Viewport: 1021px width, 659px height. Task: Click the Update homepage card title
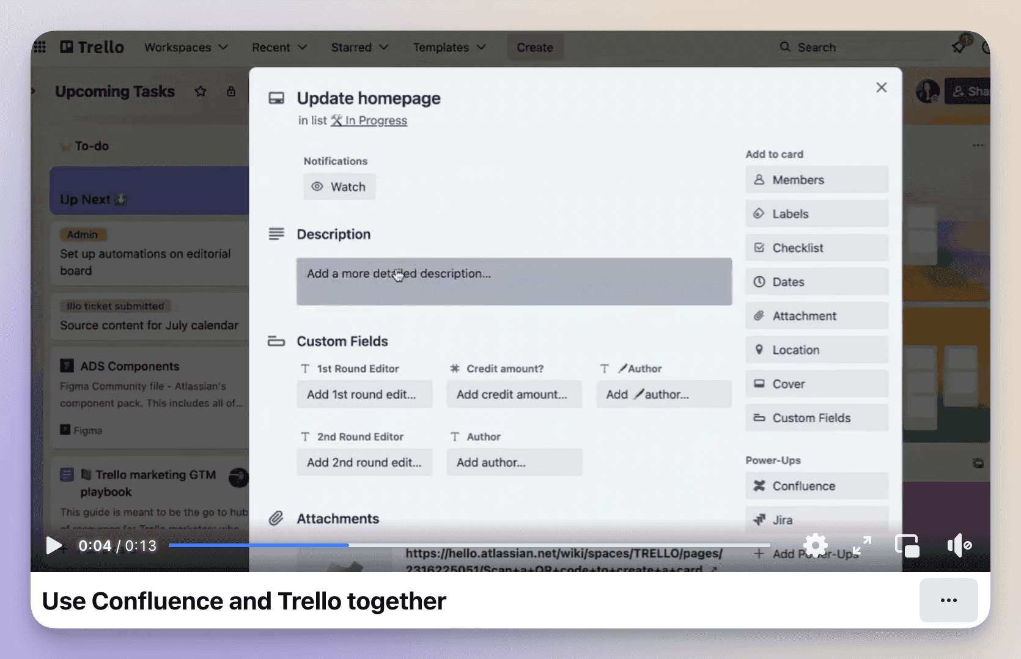pos(369,98)
